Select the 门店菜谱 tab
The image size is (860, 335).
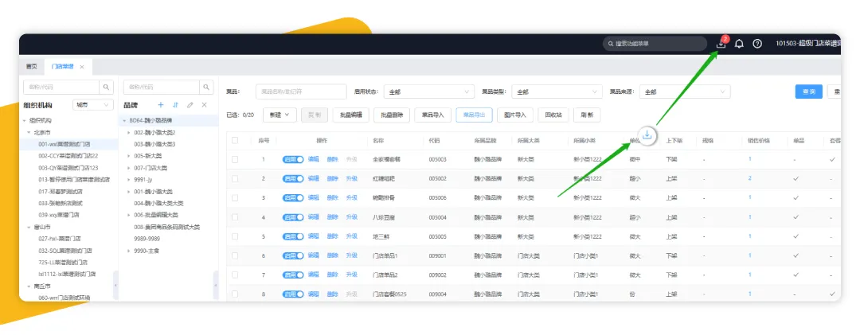point(63,67)
